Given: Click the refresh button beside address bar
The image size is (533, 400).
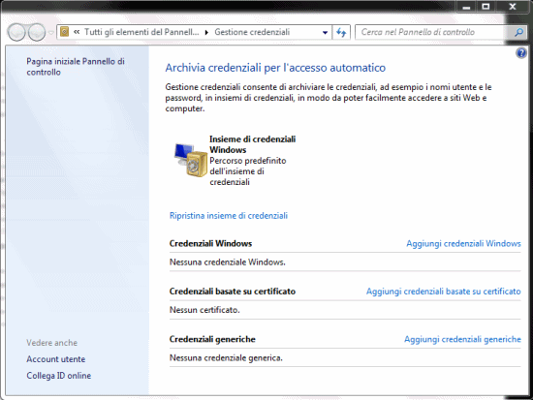Looking at the screenshot, I should pos(341,32).
